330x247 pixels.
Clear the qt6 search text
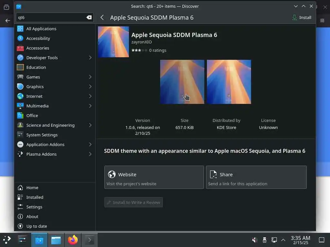[89, 17]
